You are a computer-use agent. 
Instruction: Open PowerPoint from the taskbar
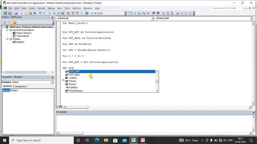[x=143, y=140]
